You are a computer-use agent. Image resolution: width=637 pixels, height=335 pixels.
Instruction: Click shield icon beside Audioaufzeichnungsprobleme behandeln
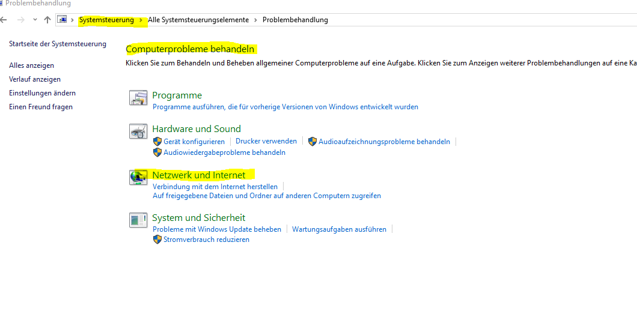click(312, 141)
